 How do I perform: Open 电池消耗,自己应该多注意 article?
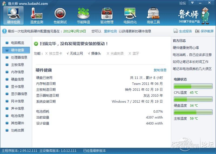click(192, 55)
